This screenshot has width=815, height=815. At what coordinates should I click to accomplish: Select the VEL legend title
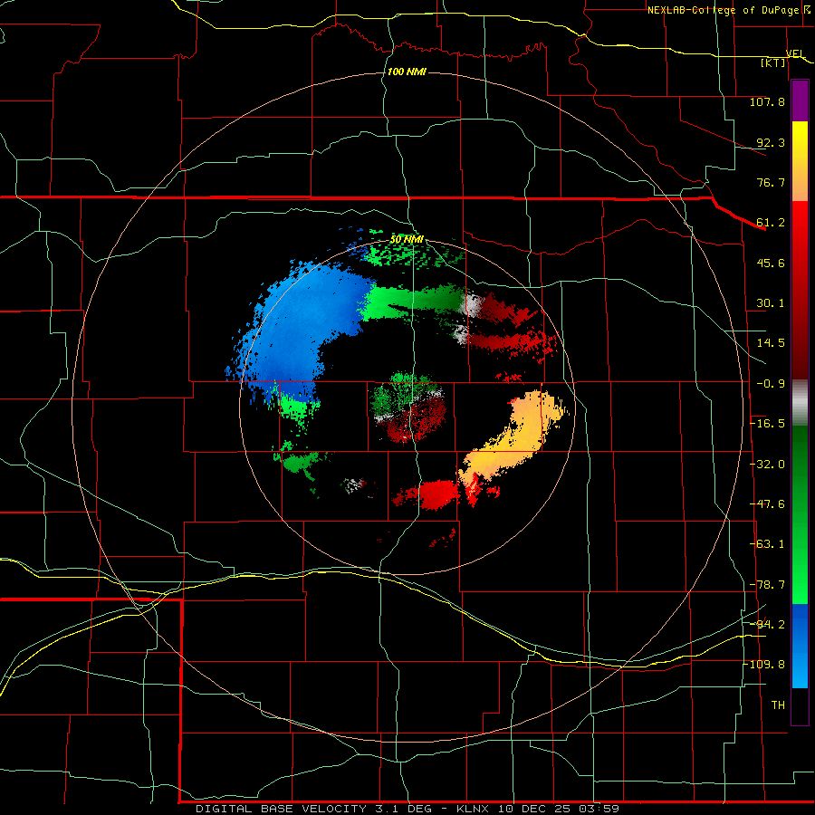(794, 53)
